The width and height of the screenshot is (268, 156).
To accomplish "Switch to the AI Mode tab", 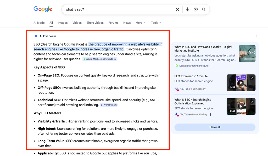I will tap(39, 23).
